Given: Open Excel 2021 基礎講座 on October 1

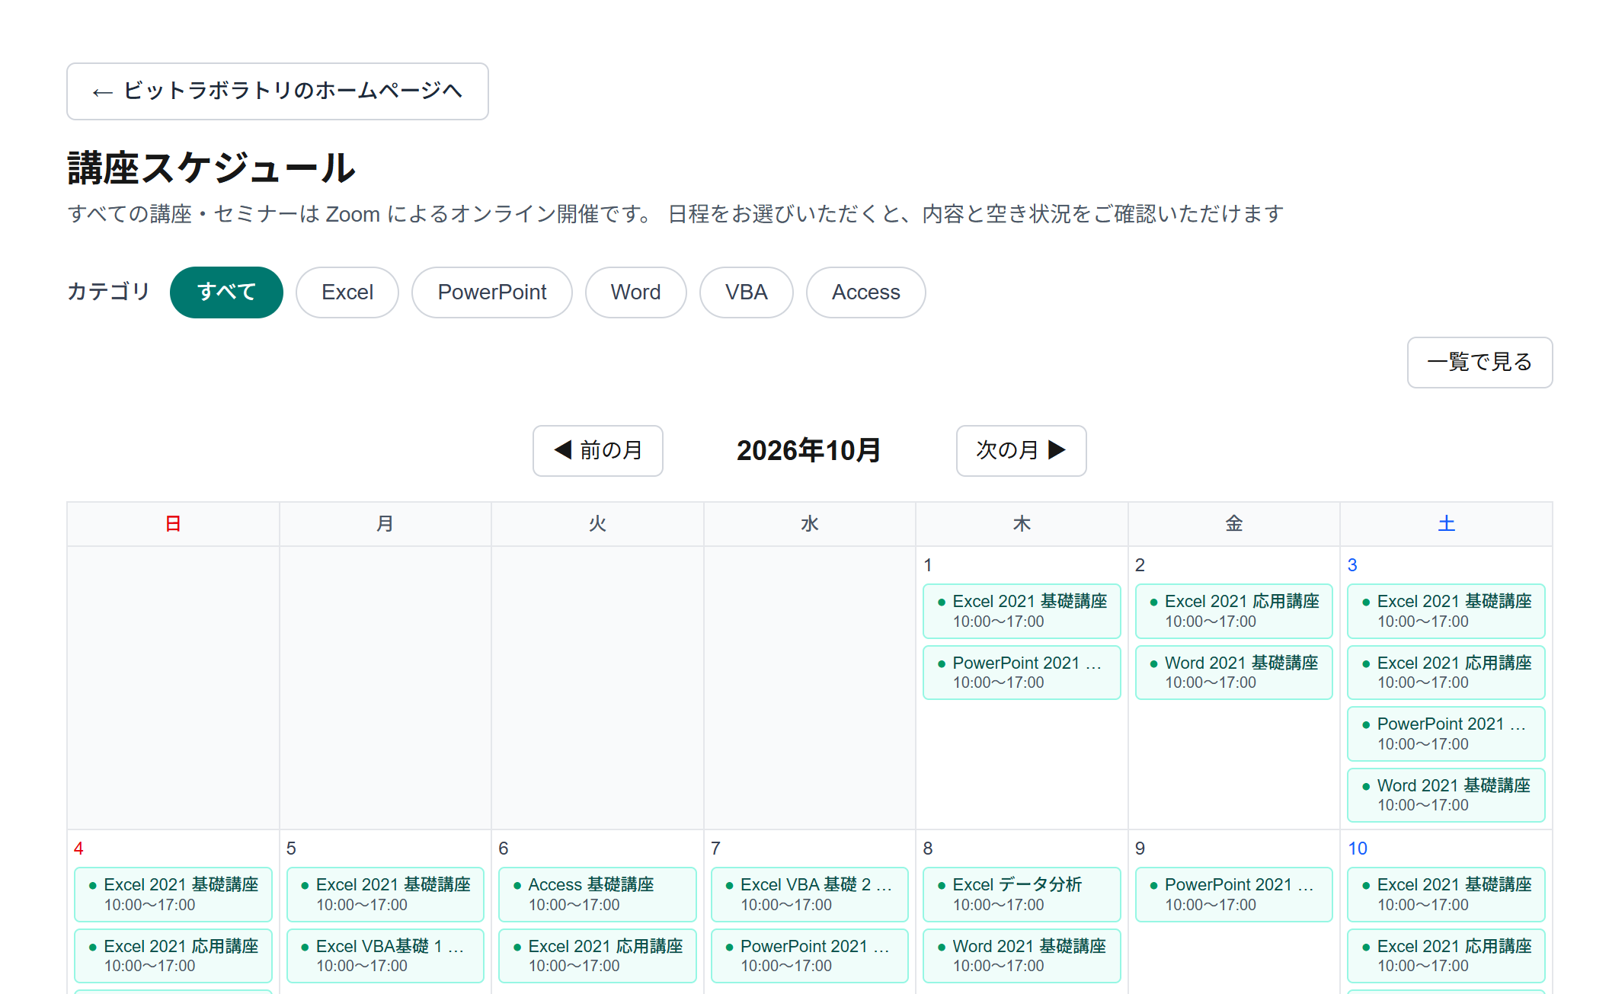Looking at the screenshot, I should 1022,611.
